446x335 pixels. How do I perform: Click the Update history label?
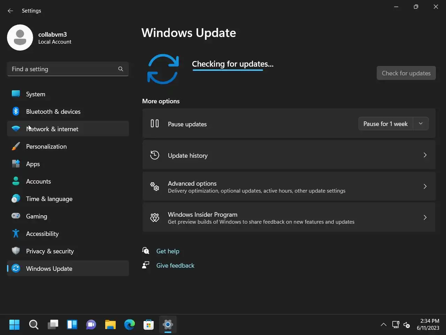pos(187,155)
